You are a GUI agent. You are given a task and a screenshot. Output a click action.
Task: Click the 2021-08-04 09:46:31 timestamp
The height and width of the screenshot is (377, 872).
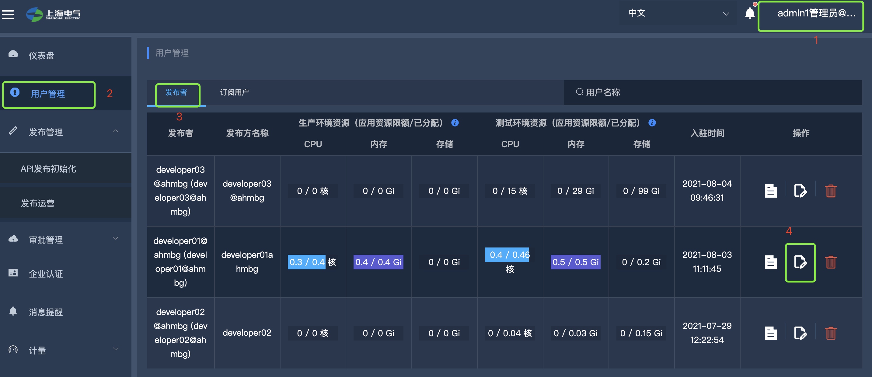pyautogui.click(x=707, y=191)
